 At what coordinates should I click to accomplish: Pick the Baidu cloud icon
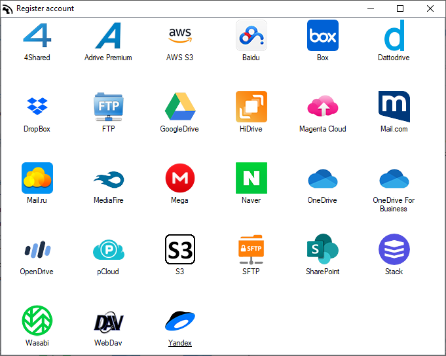(251, 35)
